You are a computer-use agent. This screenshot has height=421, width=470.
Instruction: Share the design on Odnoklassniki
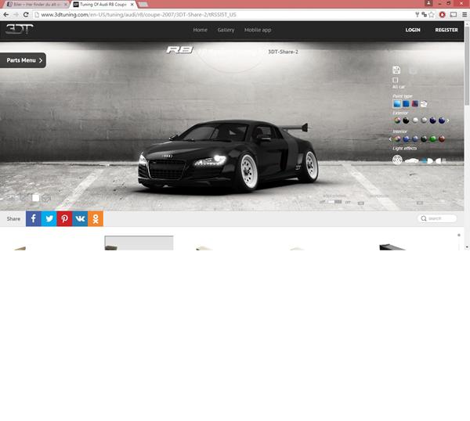(x=96, y=218)
